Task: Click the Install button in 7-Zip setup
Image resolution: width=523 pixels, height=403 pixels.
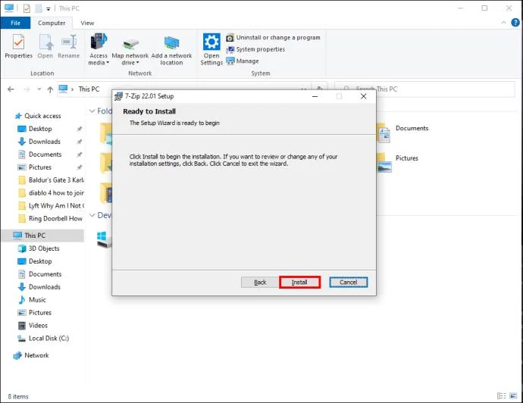Action: pyautogui.click(x=299, y=283)
